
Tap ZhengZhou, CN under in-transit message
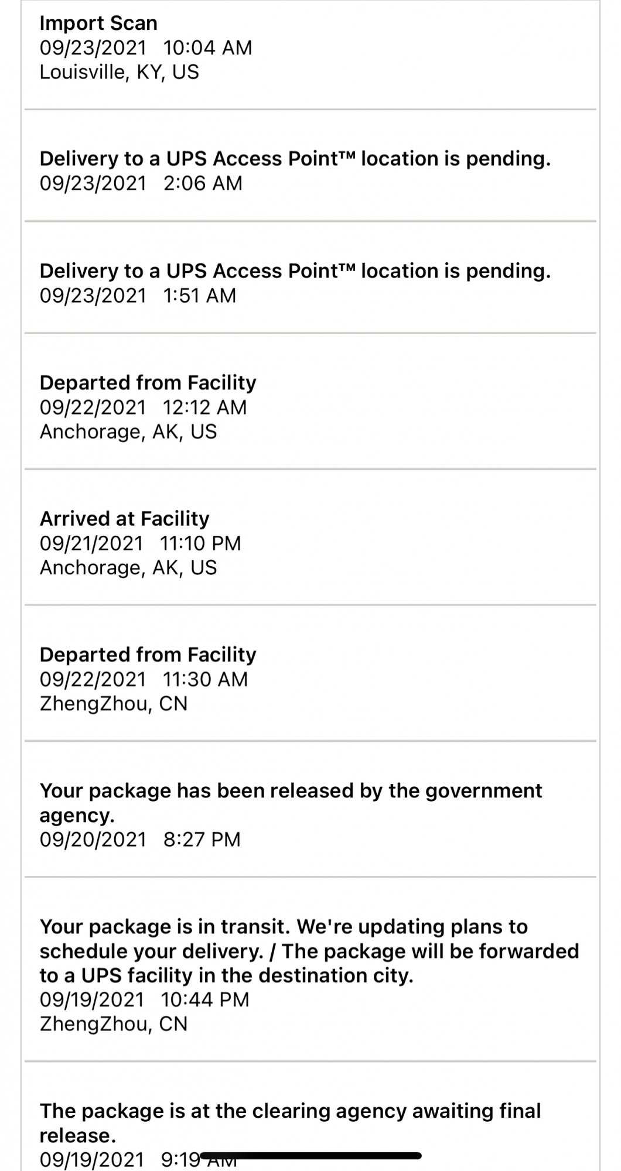[114, 1023]
